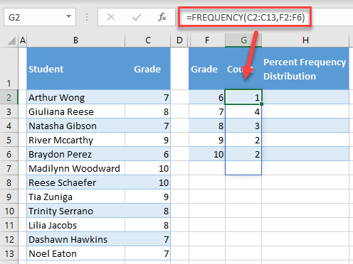This screenshot has width=353, height=264.
Task: Select row 10 header
Action: pos(9,211)
